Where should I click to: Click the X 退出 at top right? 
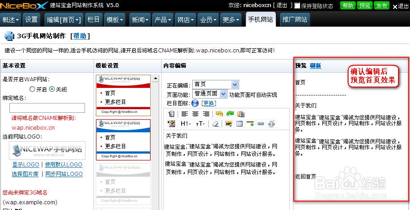[x=401, y=6]
